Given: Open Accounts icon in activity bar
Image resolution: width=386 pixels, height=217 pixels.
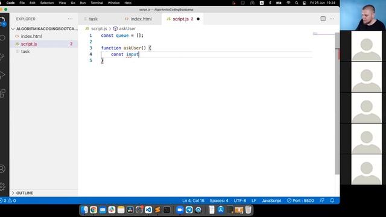Looking at the screenshot, I should [2, 169].
